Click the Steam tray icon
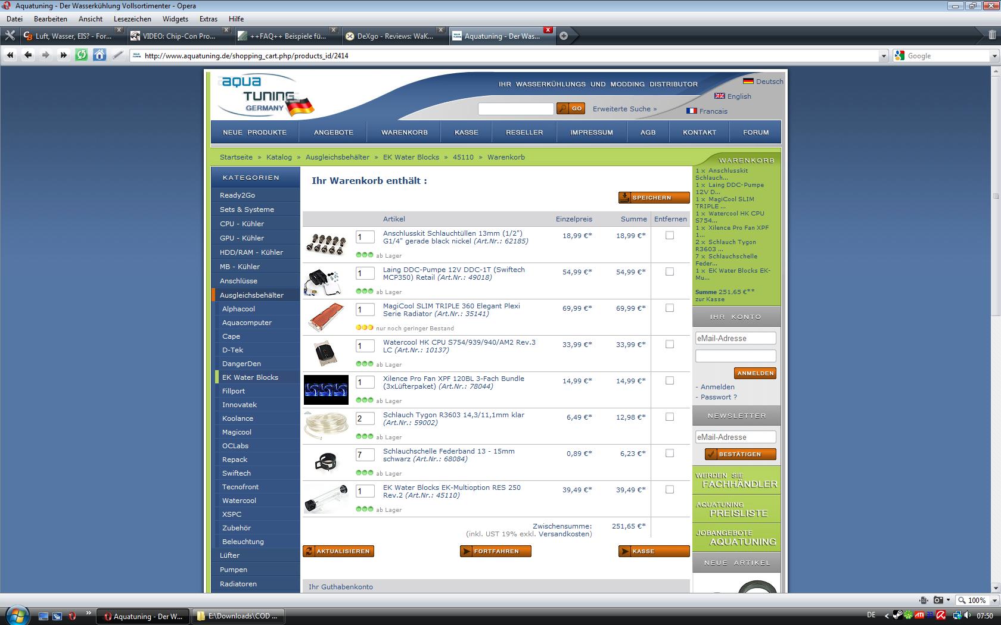Screen dimensions: 1001x625 point(897,615)
